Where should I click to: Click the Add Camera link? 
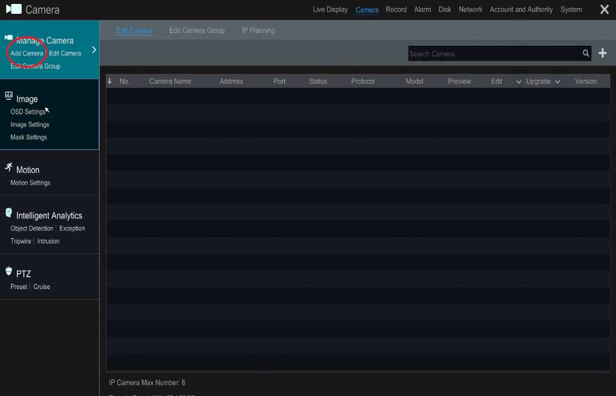[27, 53]
